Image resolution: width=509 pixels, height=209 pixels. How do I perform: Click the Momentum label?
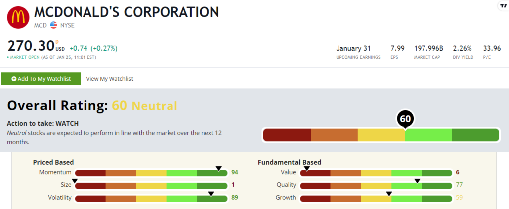(55, 172)
